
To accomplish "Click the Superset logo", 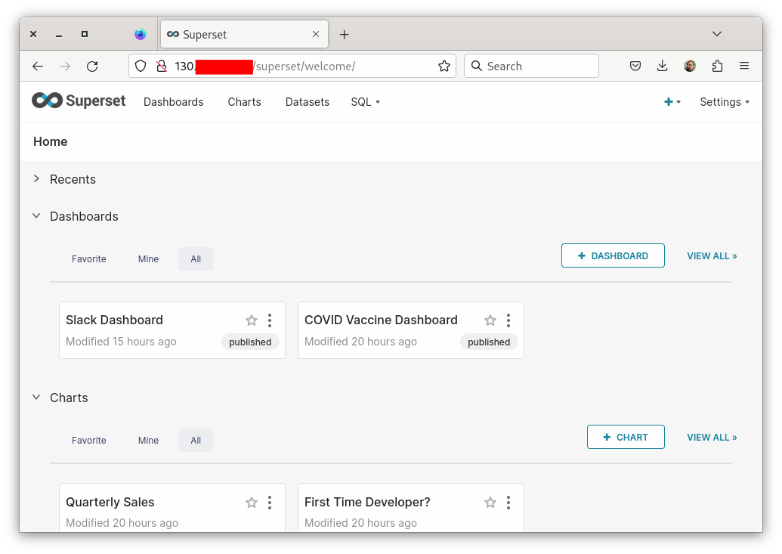I will click(79, 101).
